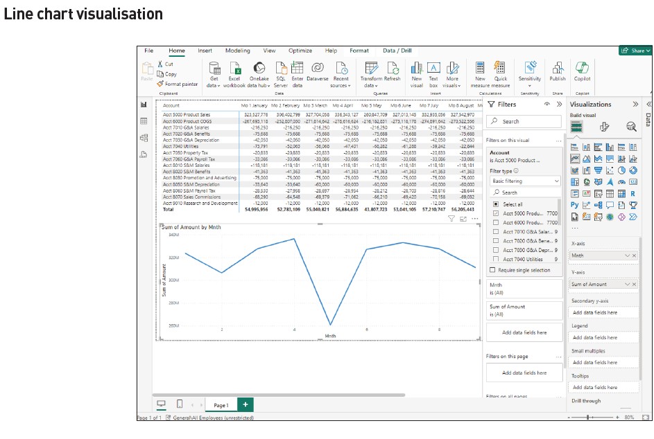Screen dimensions: 654x439
Task: Click the Share button
Action: point(635,51)
